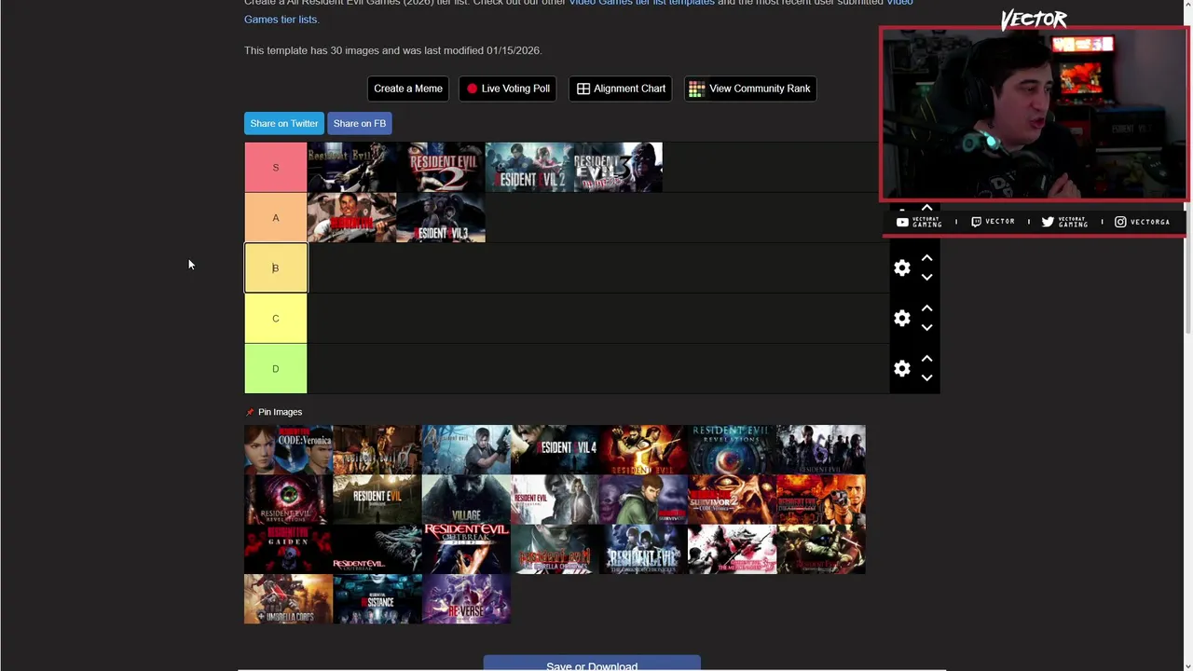Pick Resident Evil 3 Nemesis in S tier

pyautogui.click(x=618, y=168)
